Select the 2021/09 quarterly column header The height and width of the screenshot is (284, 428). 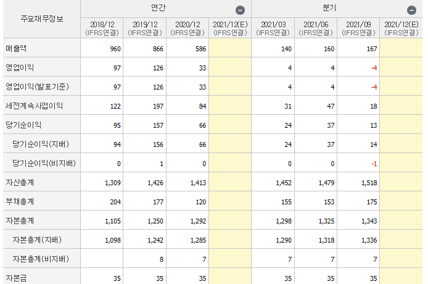point(358,28)
